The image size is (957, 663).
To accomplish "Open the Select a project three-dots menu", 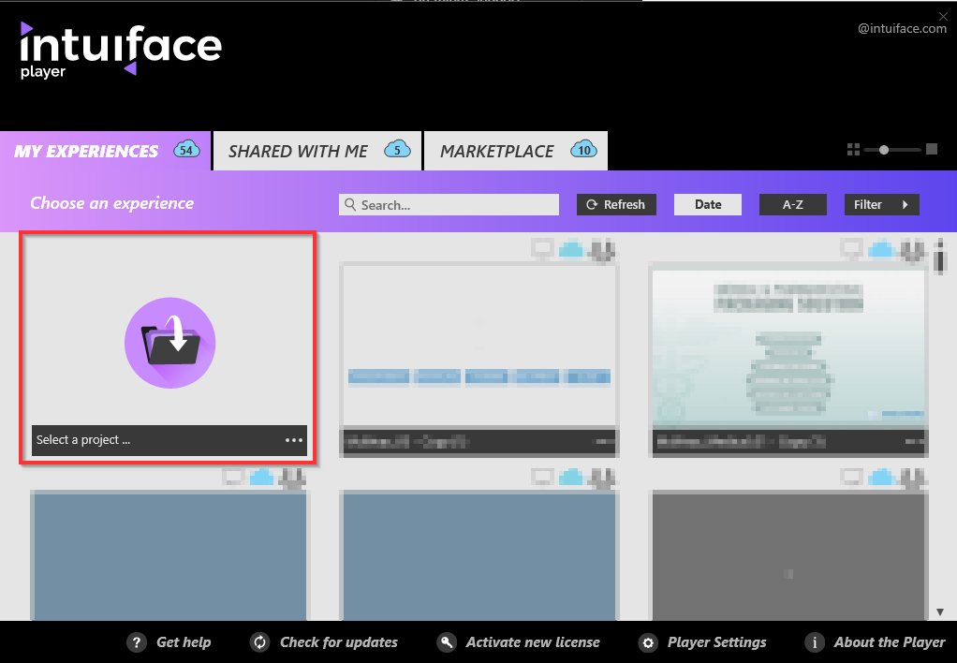I will coord(294,440).
